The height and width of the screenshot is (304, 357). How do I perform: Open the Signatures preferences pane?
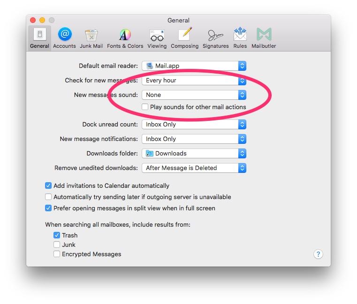215,38
